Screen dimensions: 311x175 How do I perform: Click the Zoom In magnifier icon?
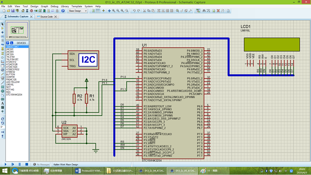(x=114, y=11)
